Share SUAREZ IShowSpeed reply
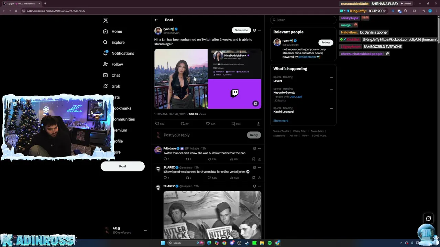This screenshot has height=247, width=440. coord(260,178)
